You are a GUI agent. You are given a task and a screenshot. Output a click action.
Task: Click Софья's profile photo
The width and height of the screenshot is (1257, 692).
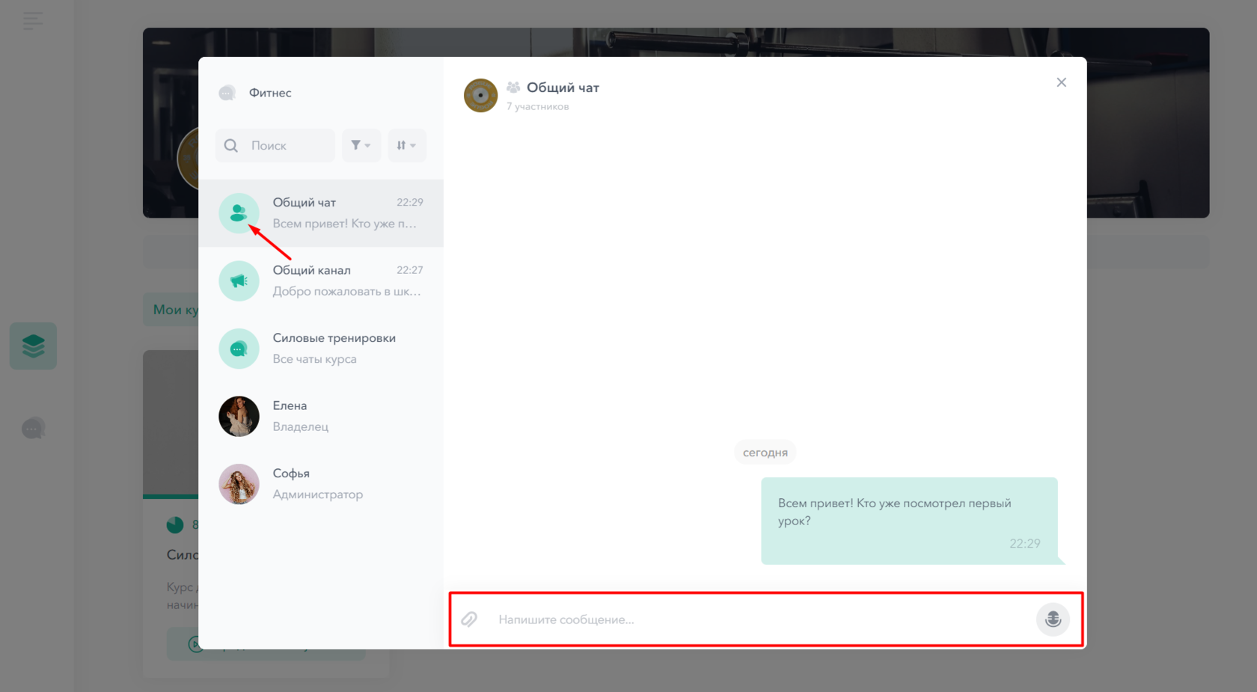(239, 484)
